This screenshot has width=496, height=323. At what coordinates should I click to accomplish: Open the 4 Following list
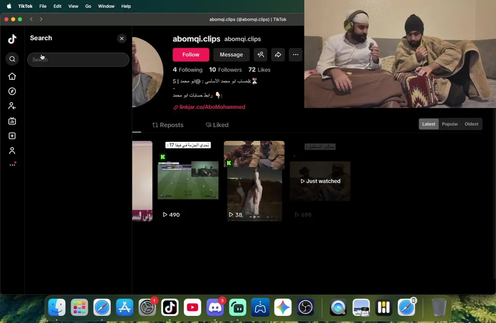(188, 70)
